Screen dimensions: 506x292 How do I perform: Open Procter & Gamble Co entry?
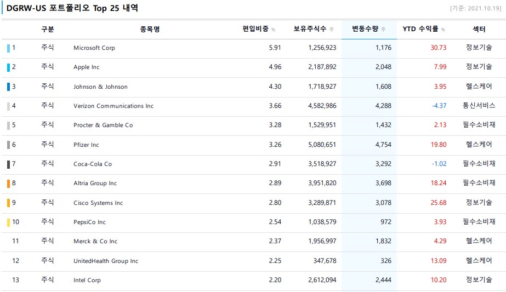103,125
